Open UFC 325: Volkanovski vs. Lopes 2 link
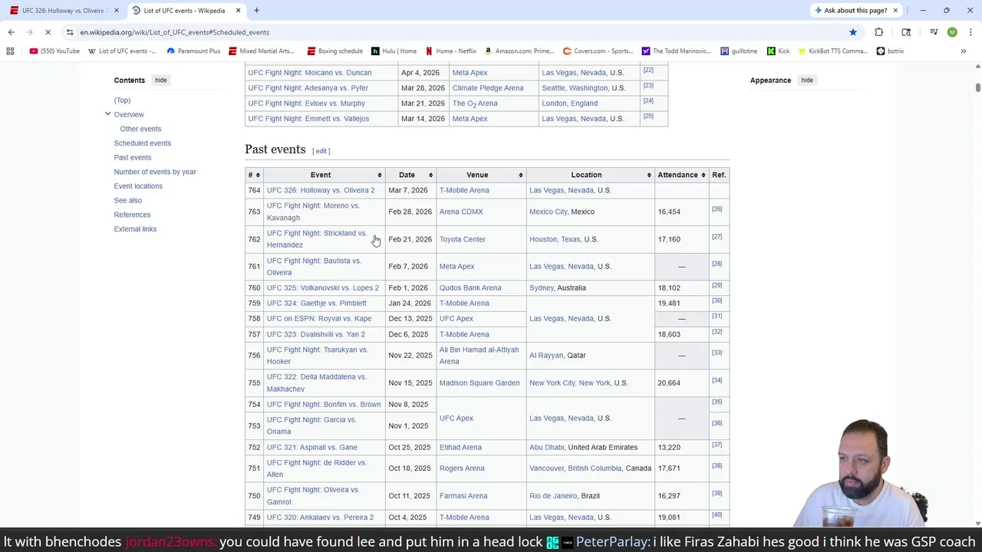 [x=323, y=288]
